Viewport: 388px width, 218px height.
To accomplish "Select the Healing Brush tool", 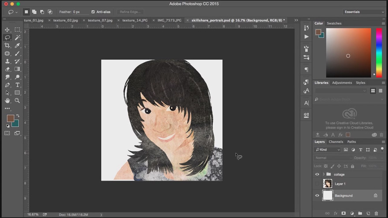I will 7,53.
